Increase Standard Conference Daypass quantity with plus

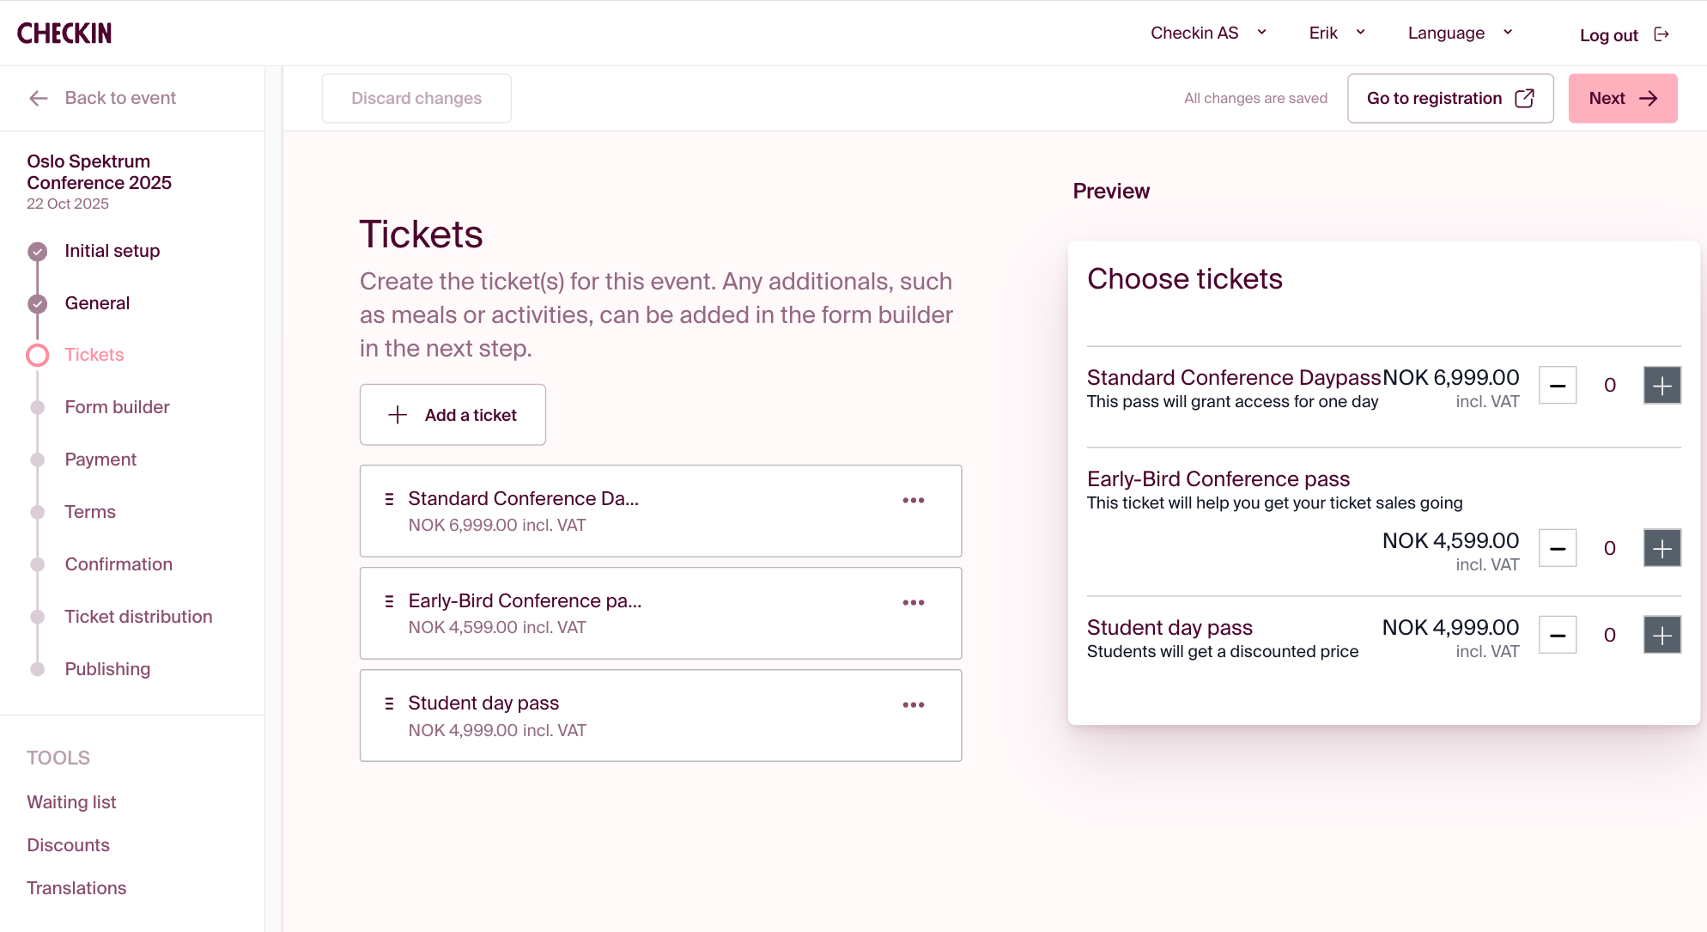click(x=1661, y=385)
